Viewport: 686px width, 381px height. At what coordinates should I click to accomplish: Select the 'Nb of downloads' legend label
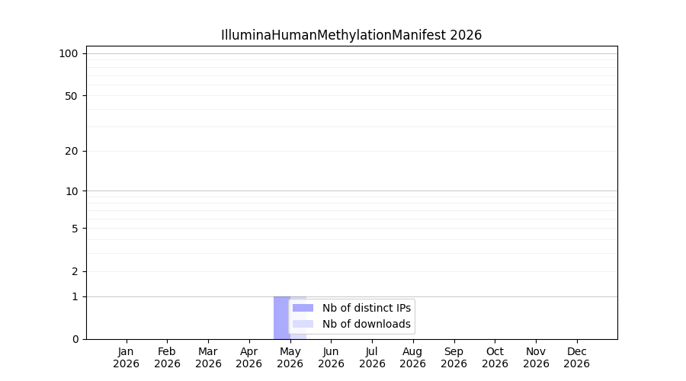pos(367,324)
